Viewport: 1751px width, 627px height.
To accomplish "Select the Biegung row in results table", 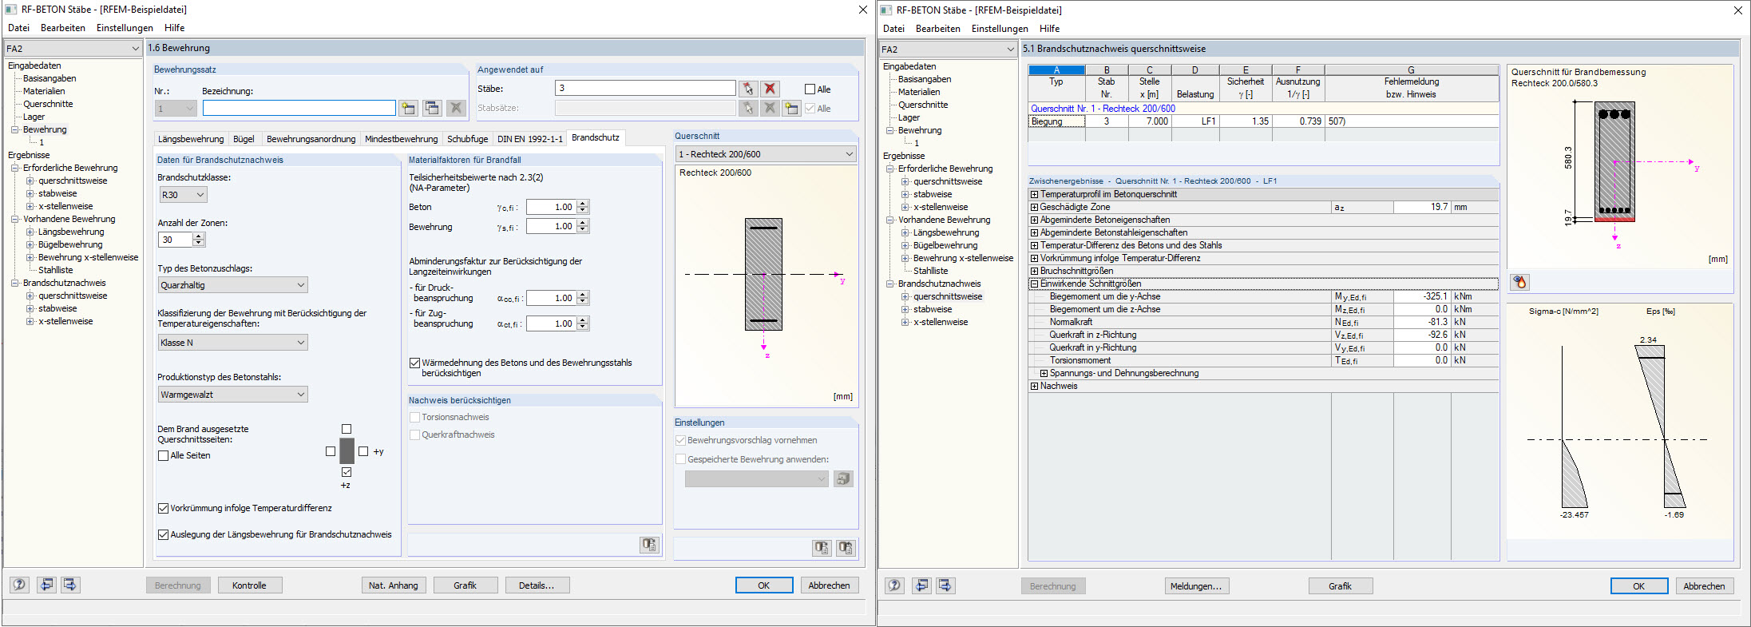I will (x=1263, y=121).
